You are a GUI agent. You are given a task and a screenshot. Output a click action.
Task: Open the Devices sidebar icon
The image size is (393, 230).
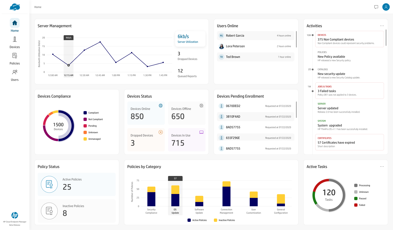click(15, 39)
